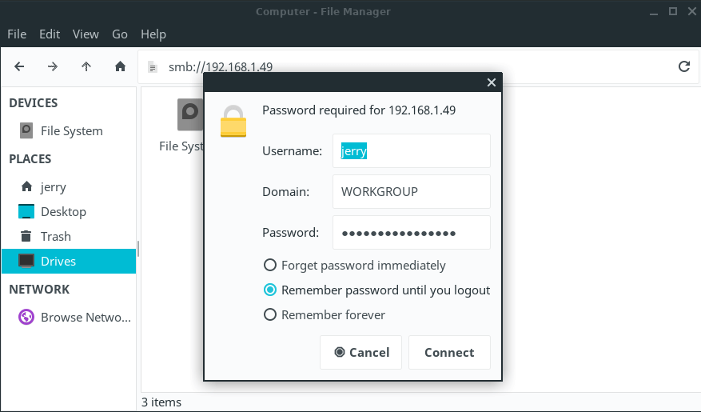Open Desktop folder in sidebar
701x412 pixels.
63,212
